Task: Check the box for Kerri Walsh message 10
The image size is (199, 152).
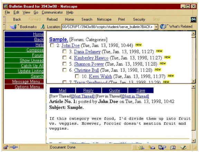Action: pos(77,76)
